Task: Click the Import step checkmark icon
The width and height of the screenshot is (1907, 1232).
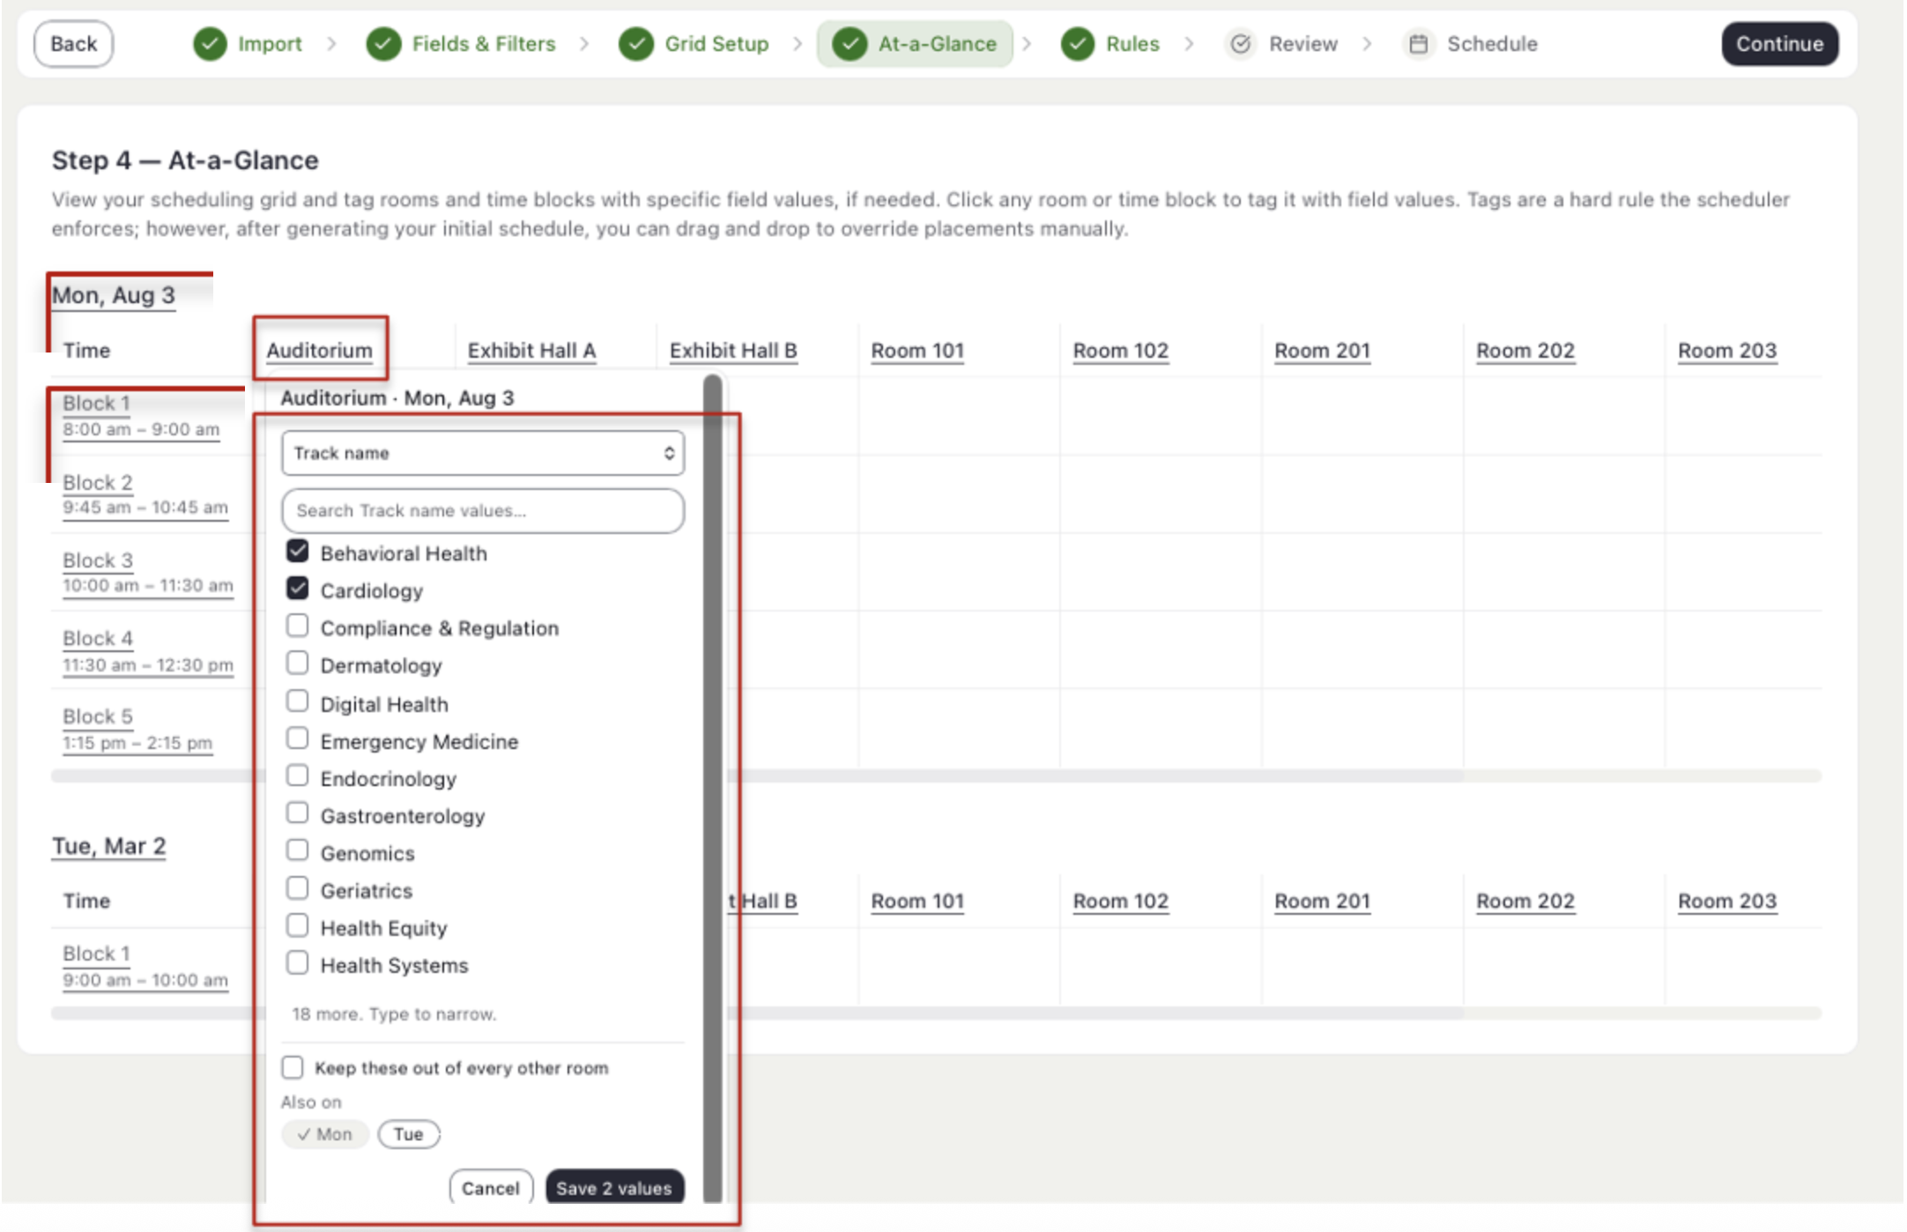Action: (x=210, y=44)
